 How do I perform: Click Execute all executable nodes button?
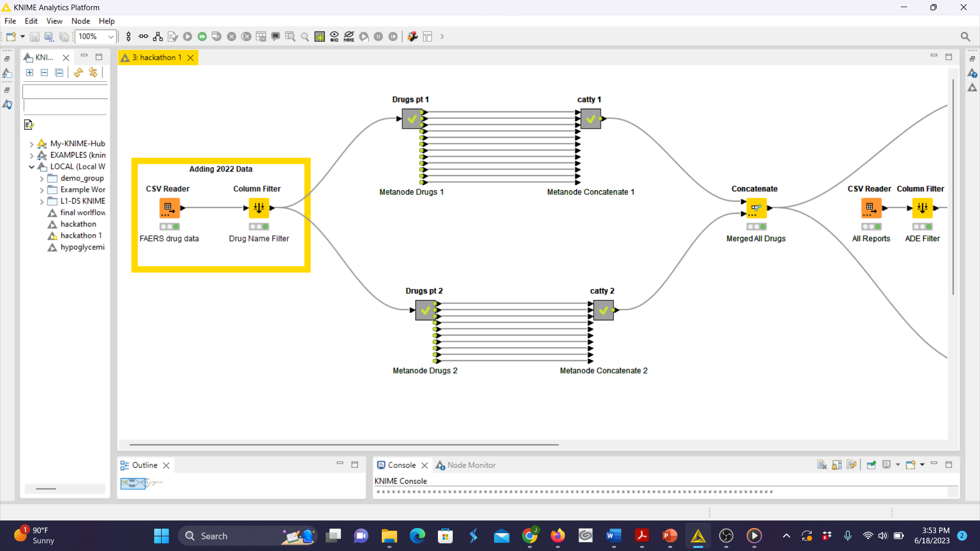[x=202, y=37]
